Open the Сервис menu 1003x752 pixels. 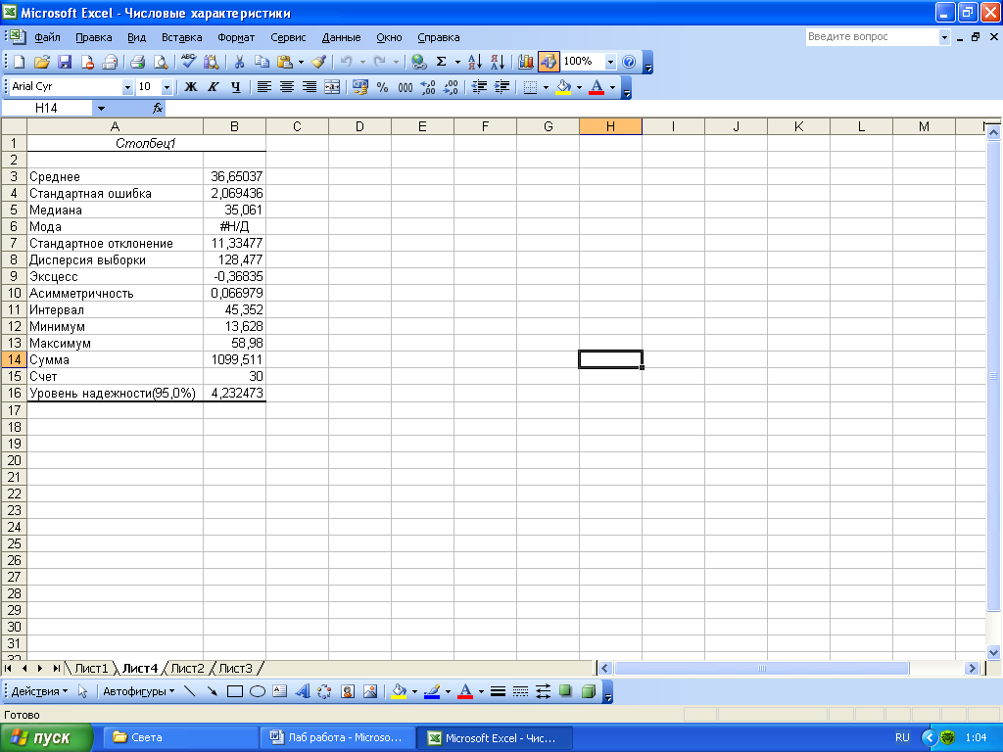tap(288, 37)
